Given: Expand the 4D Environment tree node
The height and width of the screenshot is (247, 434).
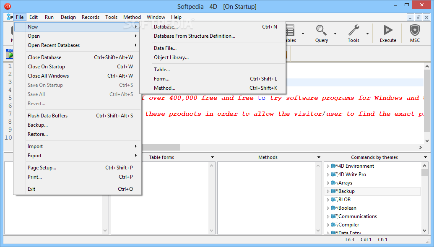Looking at the screenshot, I should (x=328, y=166).
